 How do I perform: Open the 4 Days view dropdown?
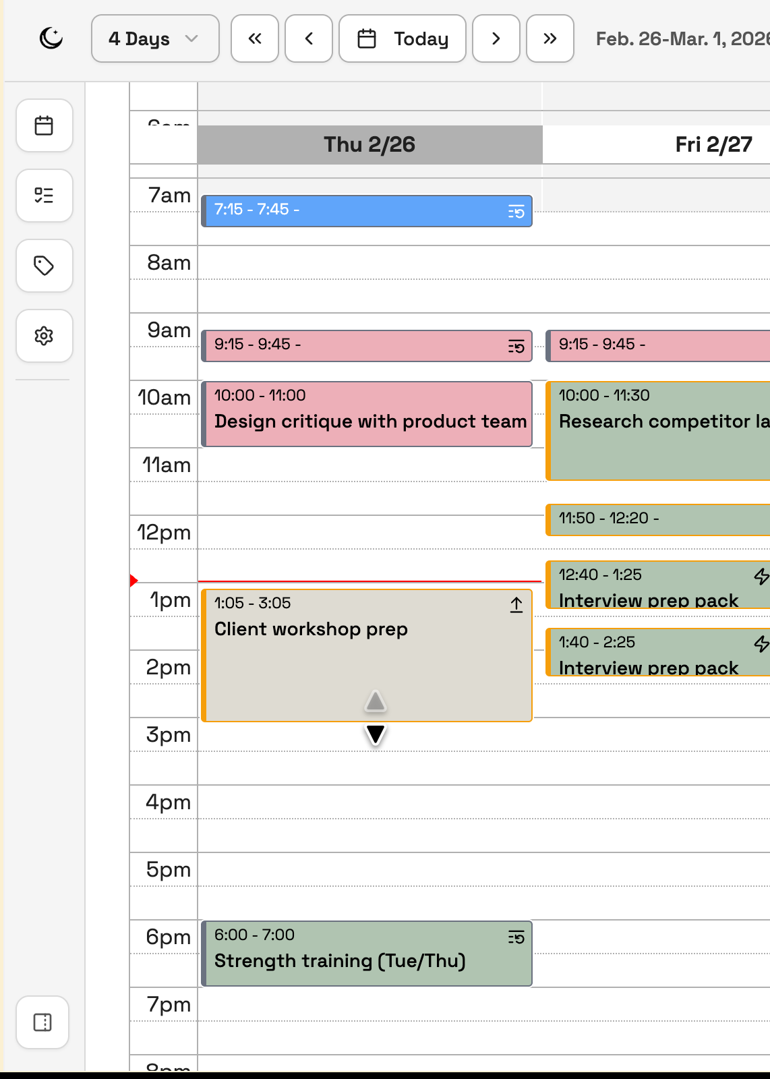click(155, 38)
